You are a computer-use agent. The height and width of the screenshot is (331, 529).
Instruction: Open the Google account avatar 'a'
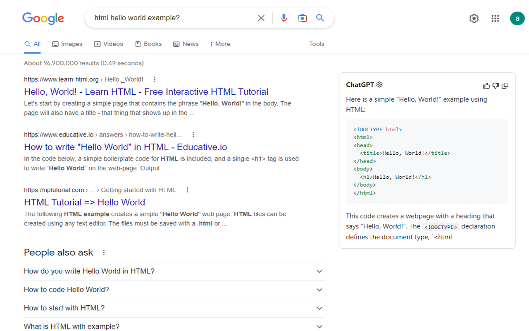point(517,18)
